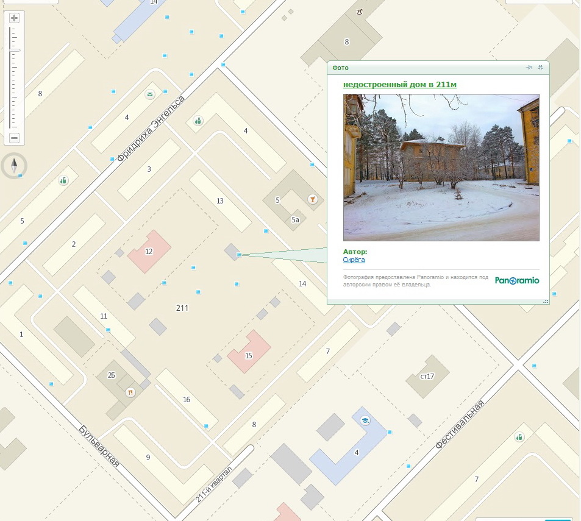Open photo title link недостроенный дом в 211м
581x521 pixels.
(399, 84)
